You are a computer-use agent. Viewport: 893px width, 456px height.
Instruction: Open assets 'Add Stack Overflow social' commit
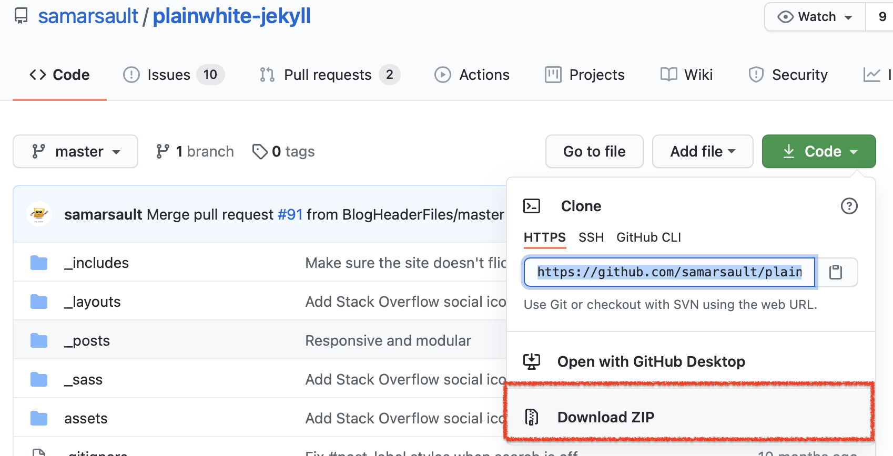click(x=405, y=418)
